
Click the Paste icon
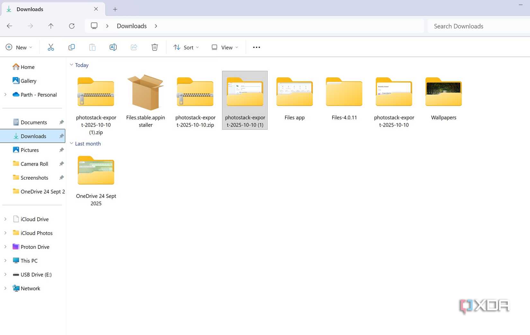tap(92, 47)
